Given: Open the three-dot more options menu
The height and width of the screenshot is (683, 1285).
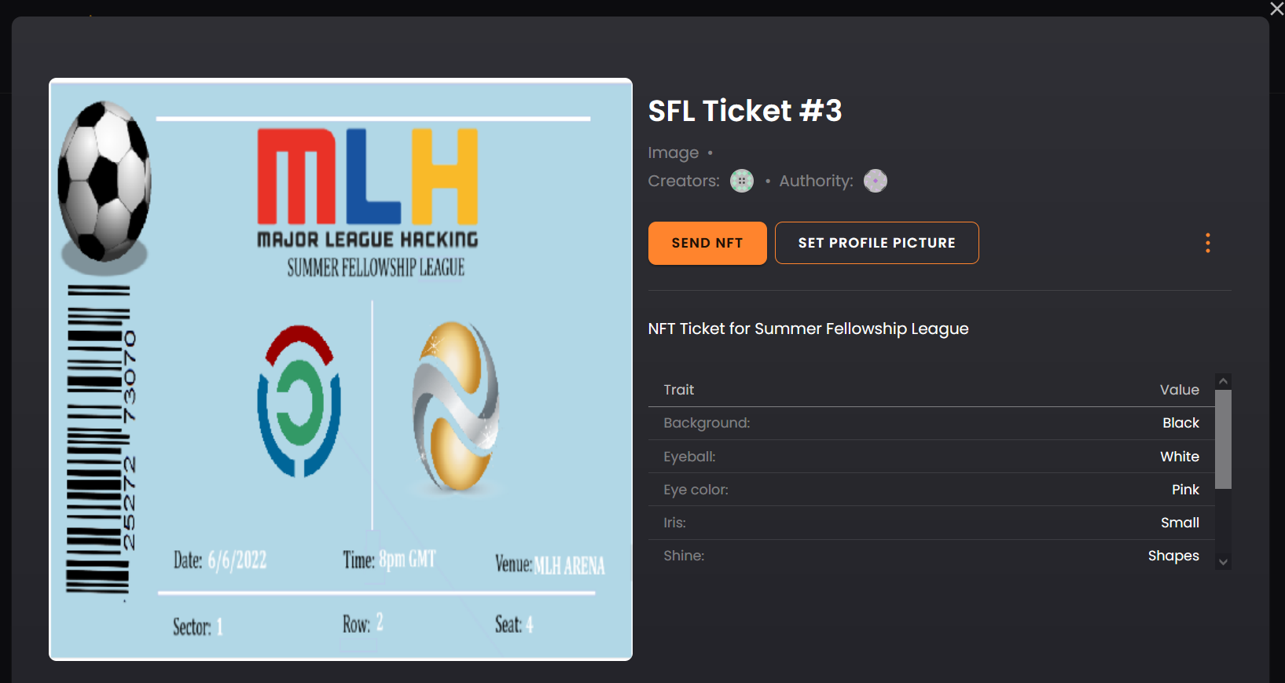Looking at the screenshot, I should coord(1208,243).
